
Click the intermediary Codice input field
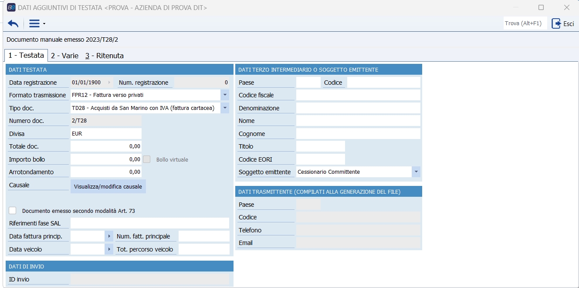[x=384, y=83]
